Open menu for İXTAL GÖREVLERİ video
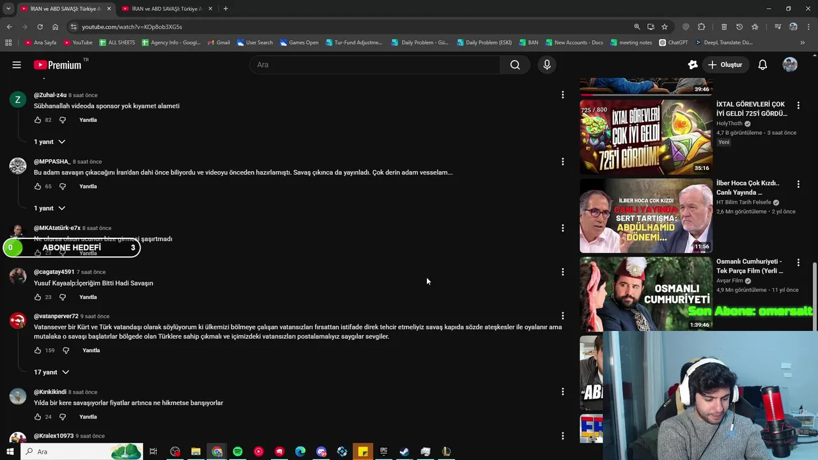The image size is (818, 460). click(x=798, y=105)
